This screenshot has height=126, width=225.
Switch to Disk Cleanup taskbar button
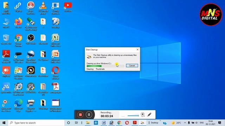[x=142, y=123]
